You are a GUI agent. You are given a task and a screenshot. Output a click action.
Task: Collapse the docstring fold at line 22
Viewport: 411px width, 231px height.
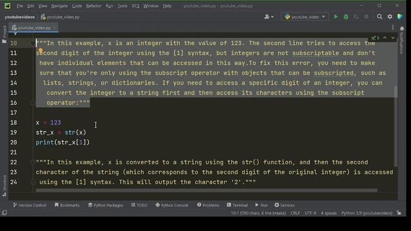click(x=33, y=162)
